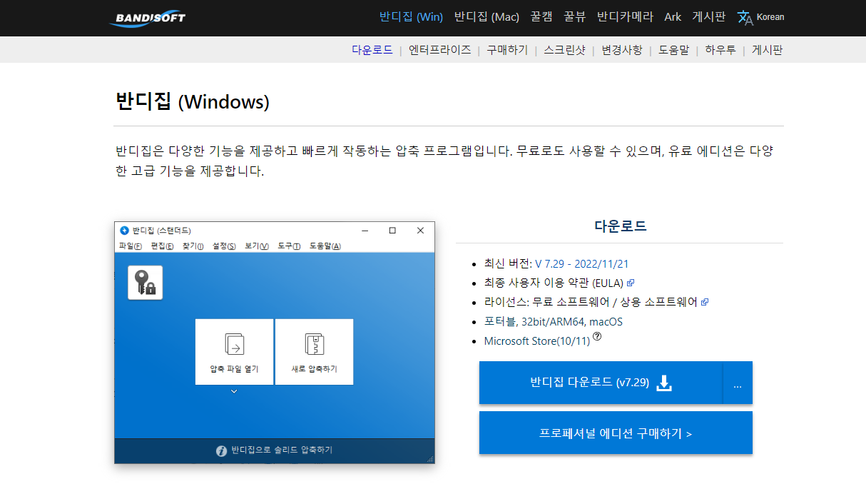Open Korean language selector
Screen dimensions: 866x494
[770, 17]
